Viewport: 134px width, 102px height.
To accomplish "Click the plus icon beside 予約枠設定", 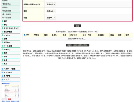I will tap(2, 32).
